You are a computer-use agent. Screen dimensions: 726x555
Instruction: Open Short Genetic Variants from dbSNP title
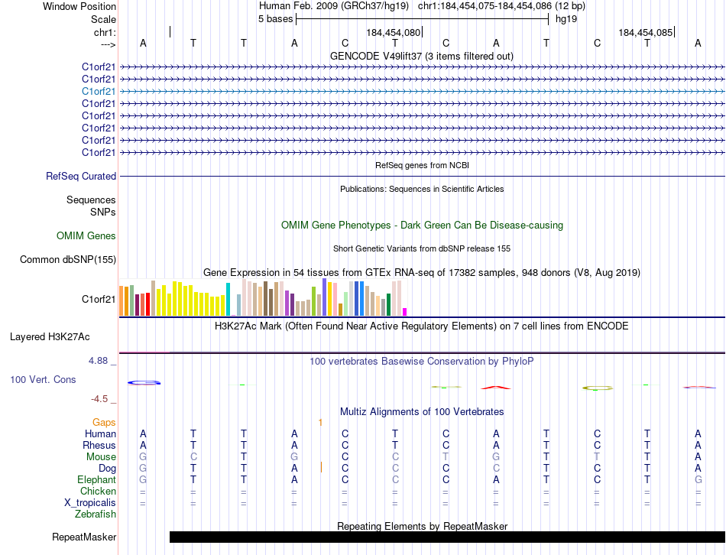[422, 248]
